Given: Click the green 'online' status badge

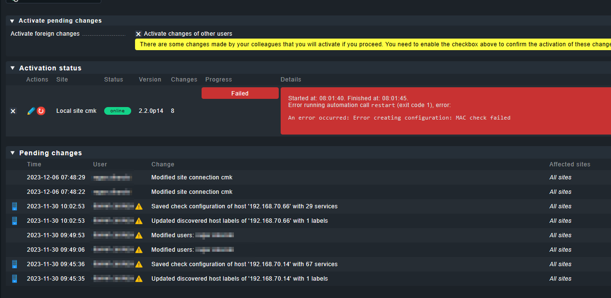Looking at the screenshot, I should pos(117,111).
